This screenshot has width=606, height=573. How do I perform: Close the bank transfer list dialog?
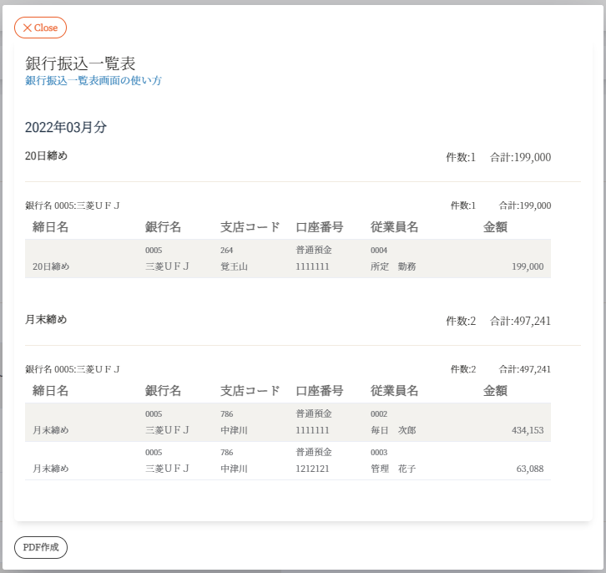click(x=40, y=28)
